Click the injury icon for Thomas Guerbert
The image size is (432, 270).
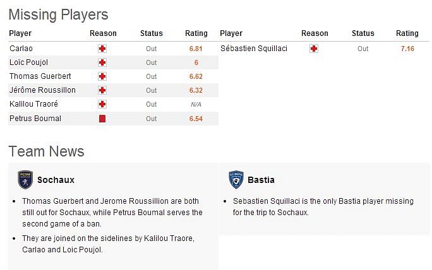pos(102,76)
